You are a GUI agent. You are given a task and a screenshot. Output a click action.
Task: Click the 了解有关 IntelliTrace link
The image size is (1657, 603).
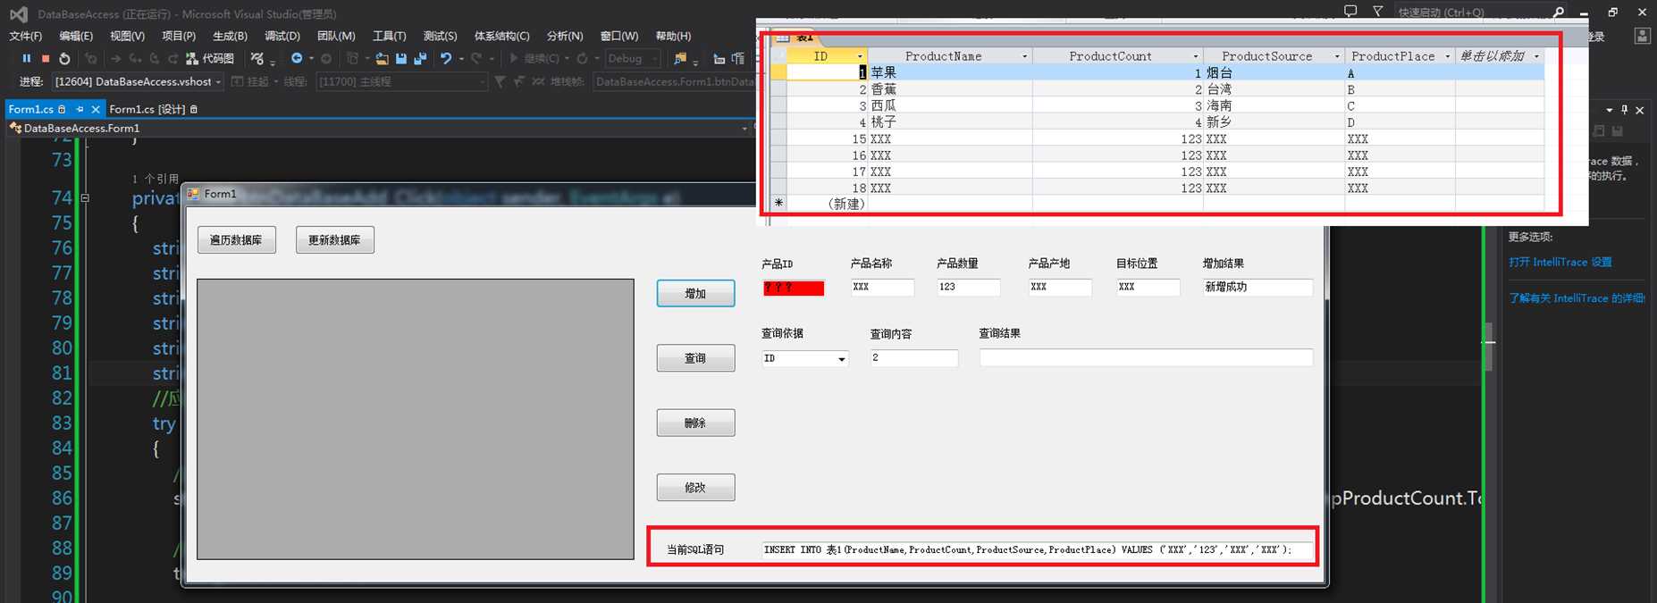coord(1577,297)
